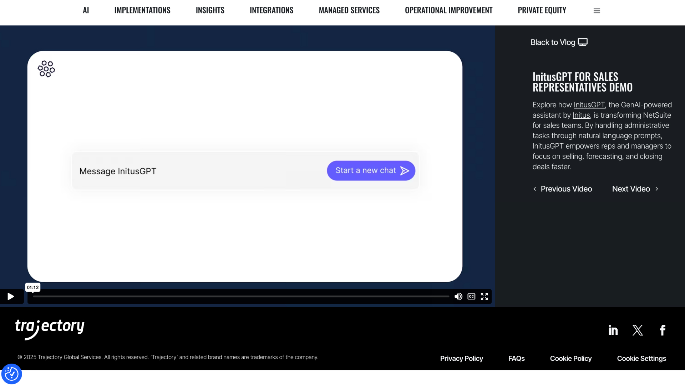Screen dimensions: 685x385
Task: Open Trajectory's X profile
Action: (638, 330)
